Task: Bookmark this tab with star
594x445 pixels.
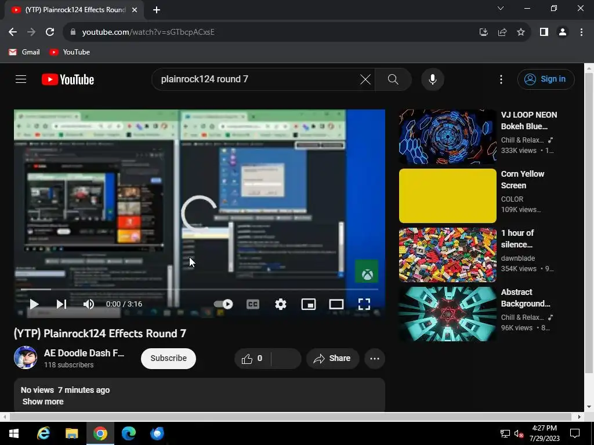Action: pyautogui.click(x=521, y=32)
